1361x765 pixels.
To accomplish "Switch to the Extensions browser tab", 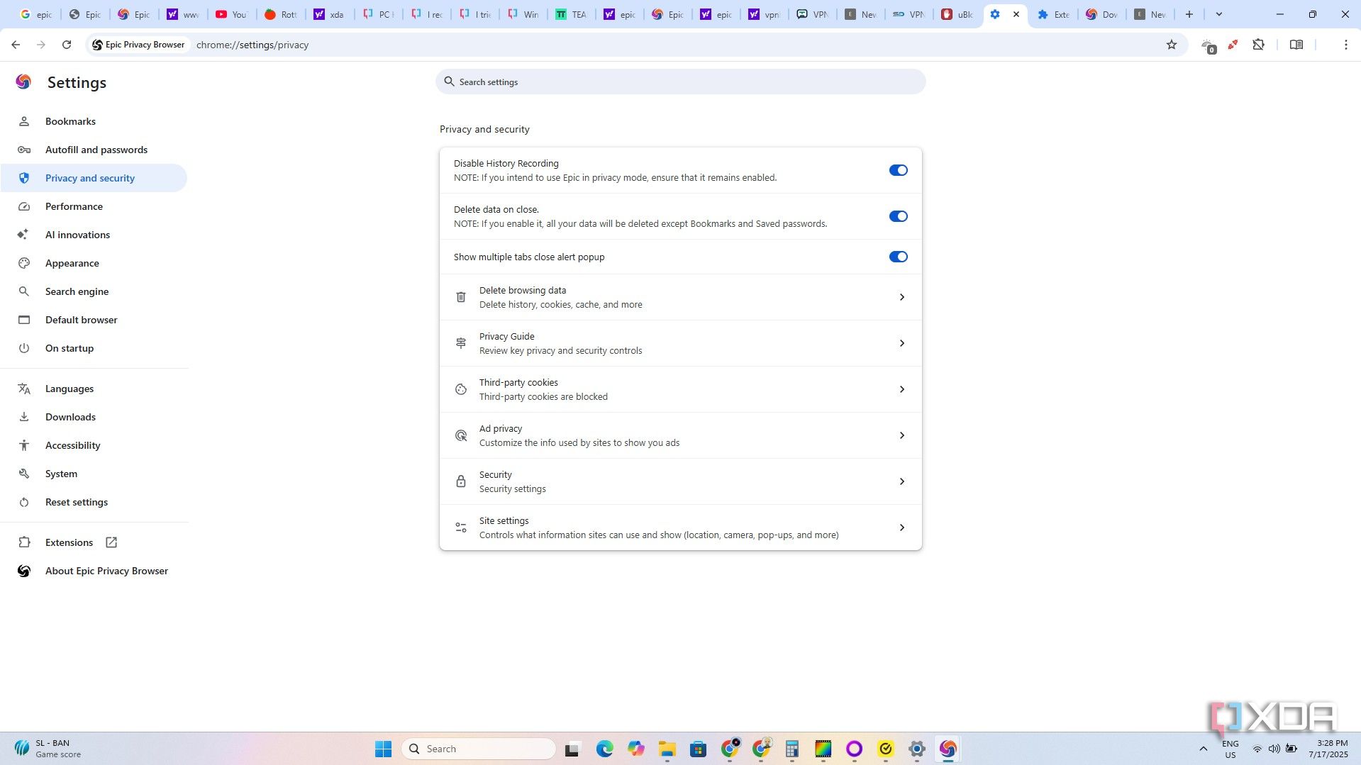I will pos(1053,14).
